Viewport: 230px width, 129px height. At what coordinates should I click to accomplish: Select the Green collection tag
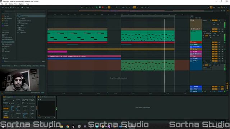pos(6,23)
